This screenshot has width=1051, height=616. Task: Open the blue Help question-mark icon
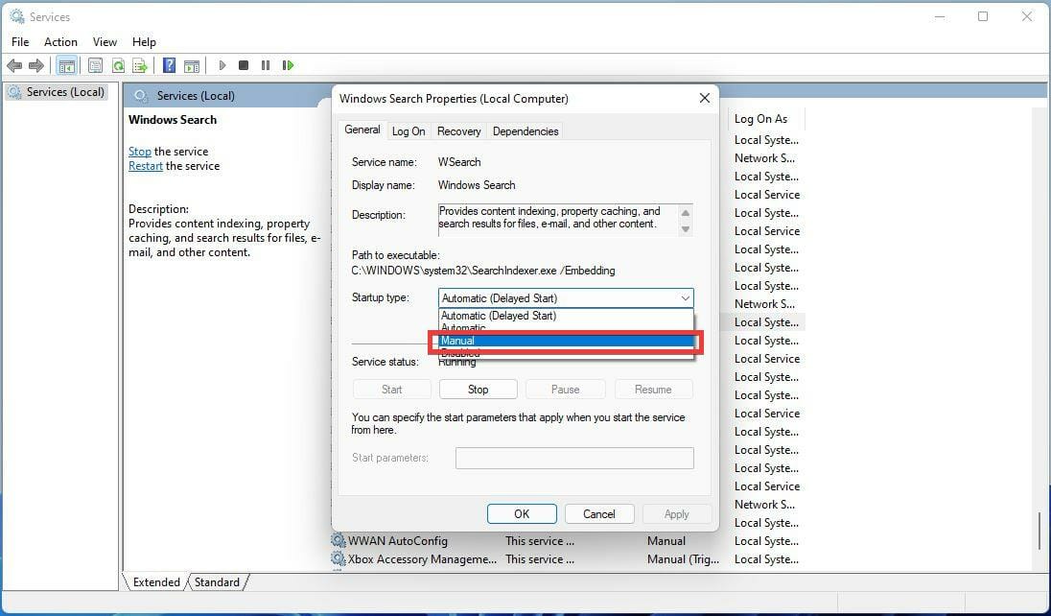(x=170, y=66)
